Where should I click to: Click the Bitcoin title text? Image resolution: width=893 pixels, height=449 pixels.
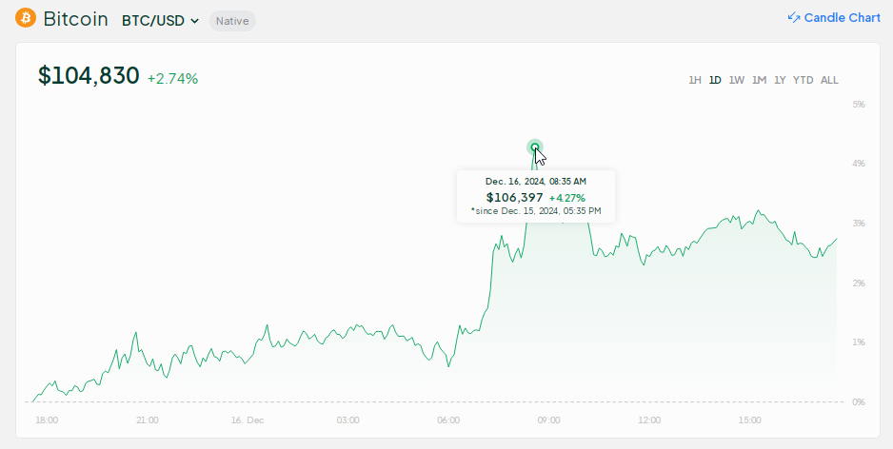[x=75, y=19]
